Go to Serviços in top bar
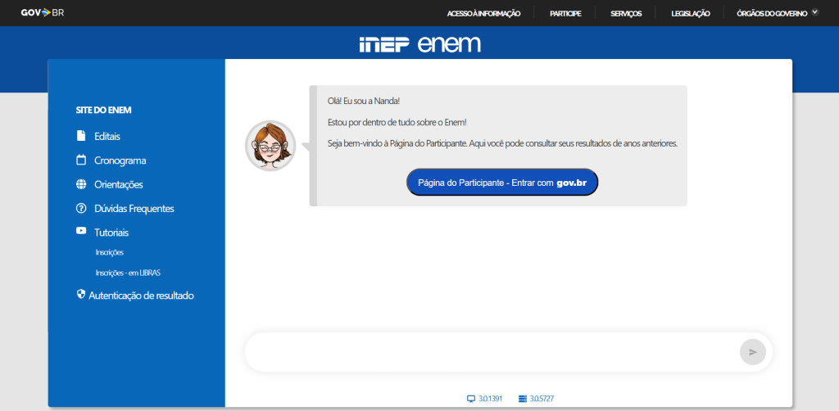Screen dimensions: 839x411 pyautogui.click(x=626, y=13)
